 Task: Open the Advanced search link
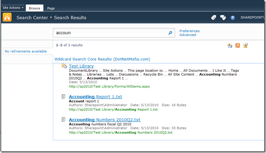click(188, 35)
